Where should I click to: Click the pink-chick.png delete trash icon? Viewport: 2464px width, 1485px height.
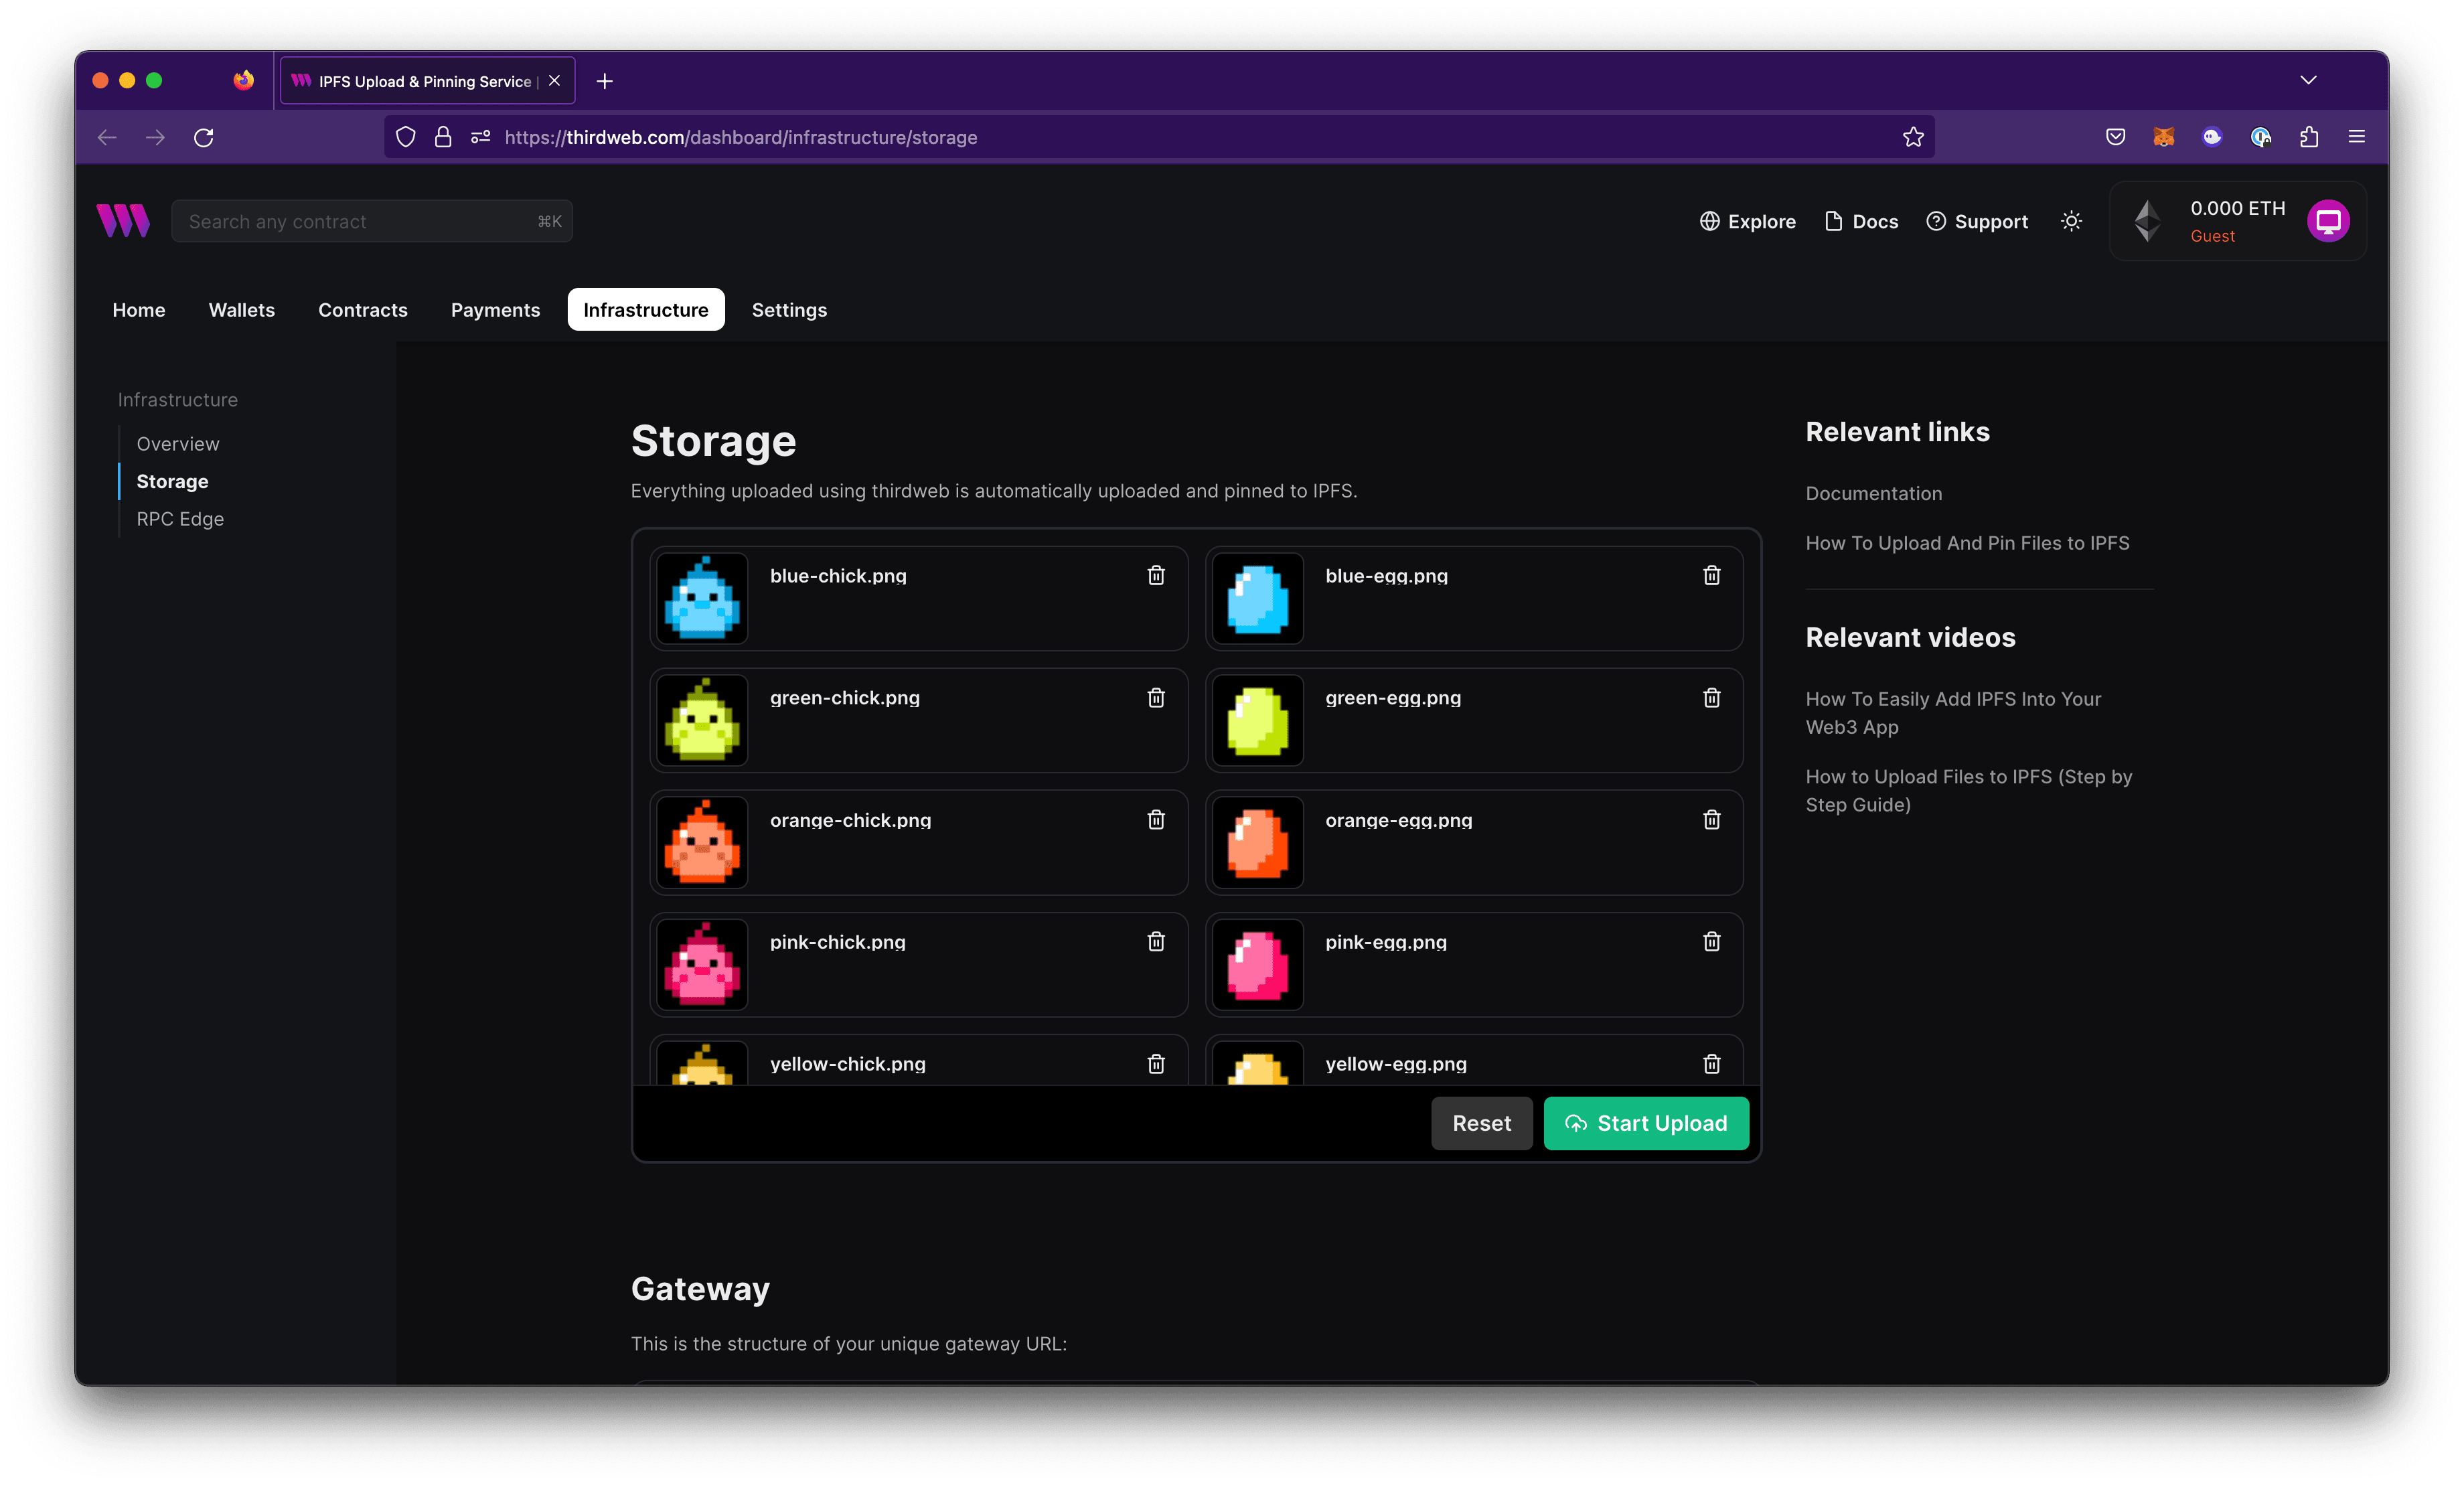(1156, 941)
